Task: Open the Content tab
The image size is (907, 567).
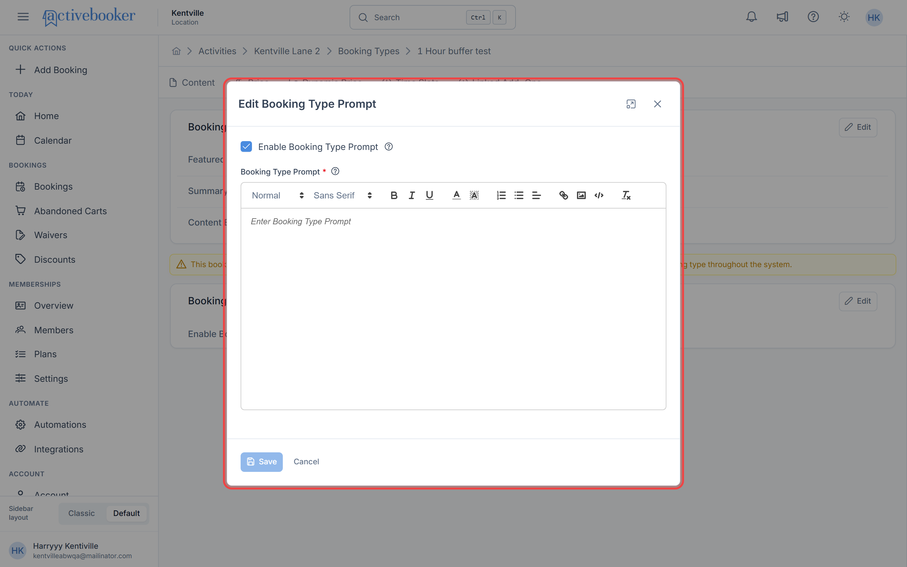Action: 192,83
